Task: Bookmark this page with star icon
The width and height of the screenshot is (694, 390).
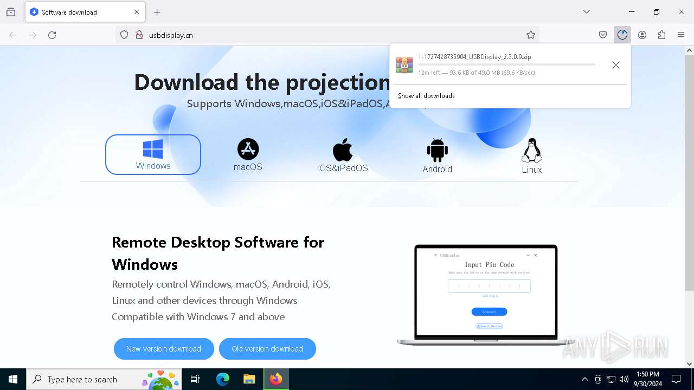Action: click(531, 35)
